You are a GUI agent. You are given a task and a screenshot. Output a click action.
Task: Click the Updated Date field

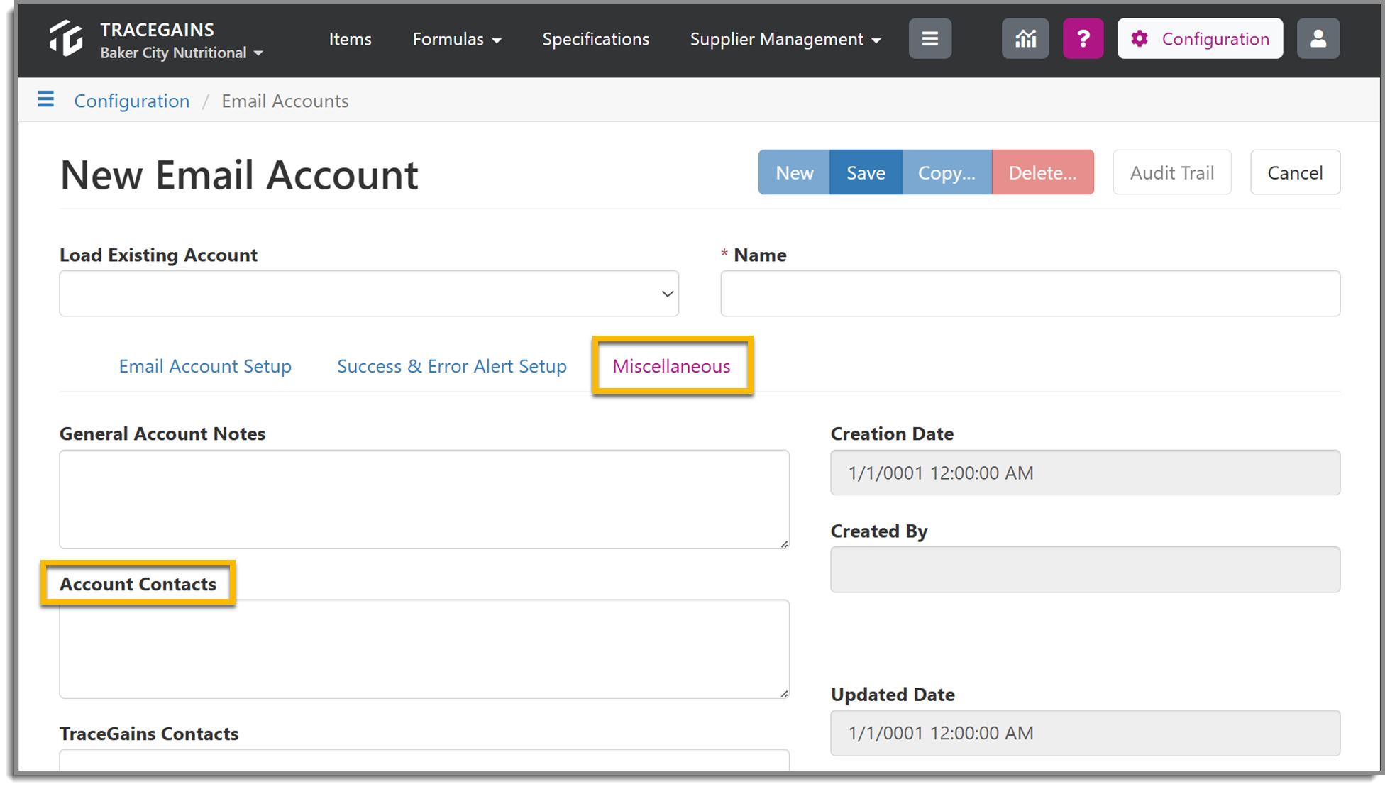pyautogui.click(x=1085, y=733)
